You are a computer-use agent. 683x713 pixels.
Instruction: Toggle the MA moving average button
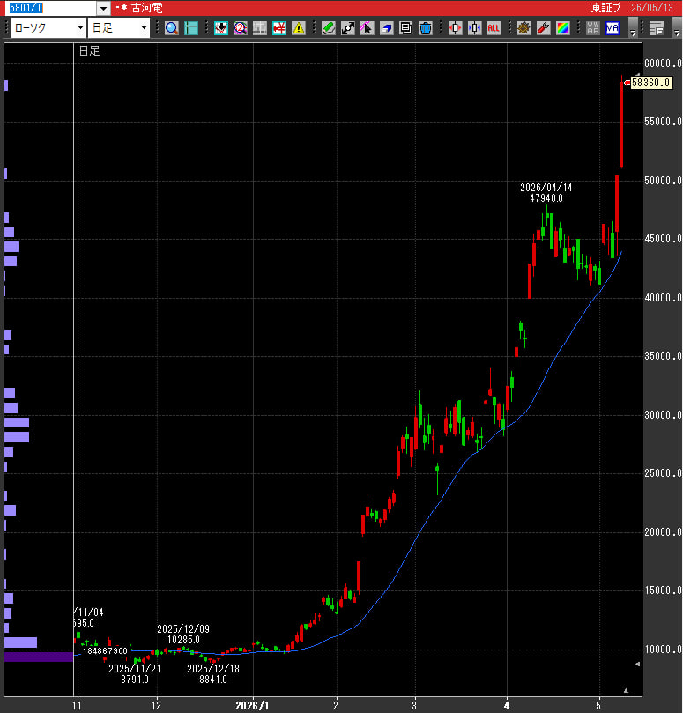(x=612, y=28)
